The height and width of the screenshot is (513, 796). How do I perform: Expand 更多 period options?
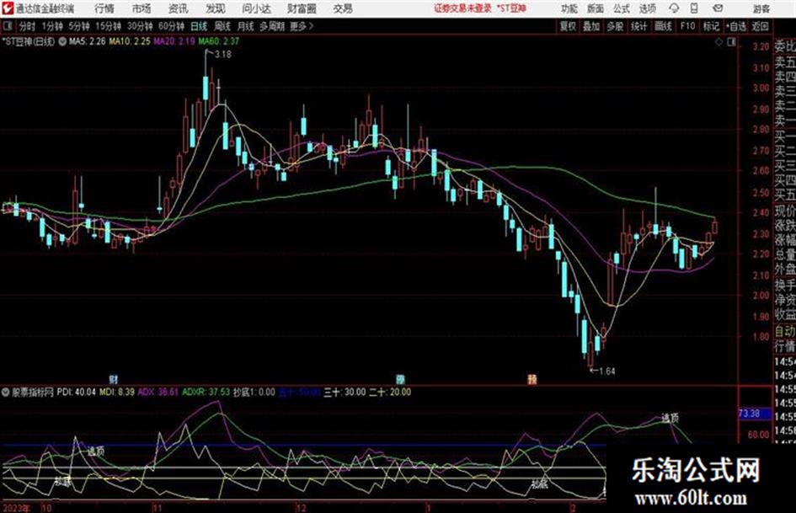pos(302,26)
